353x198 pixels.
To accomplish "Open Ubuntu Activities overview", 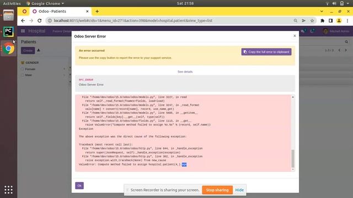I will coord(12,3).
